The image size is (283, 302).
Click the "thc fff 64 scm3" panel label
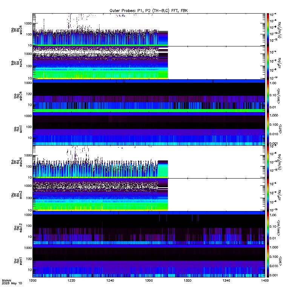[17, 195]
